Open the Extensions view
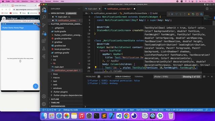 pos(44,41)
